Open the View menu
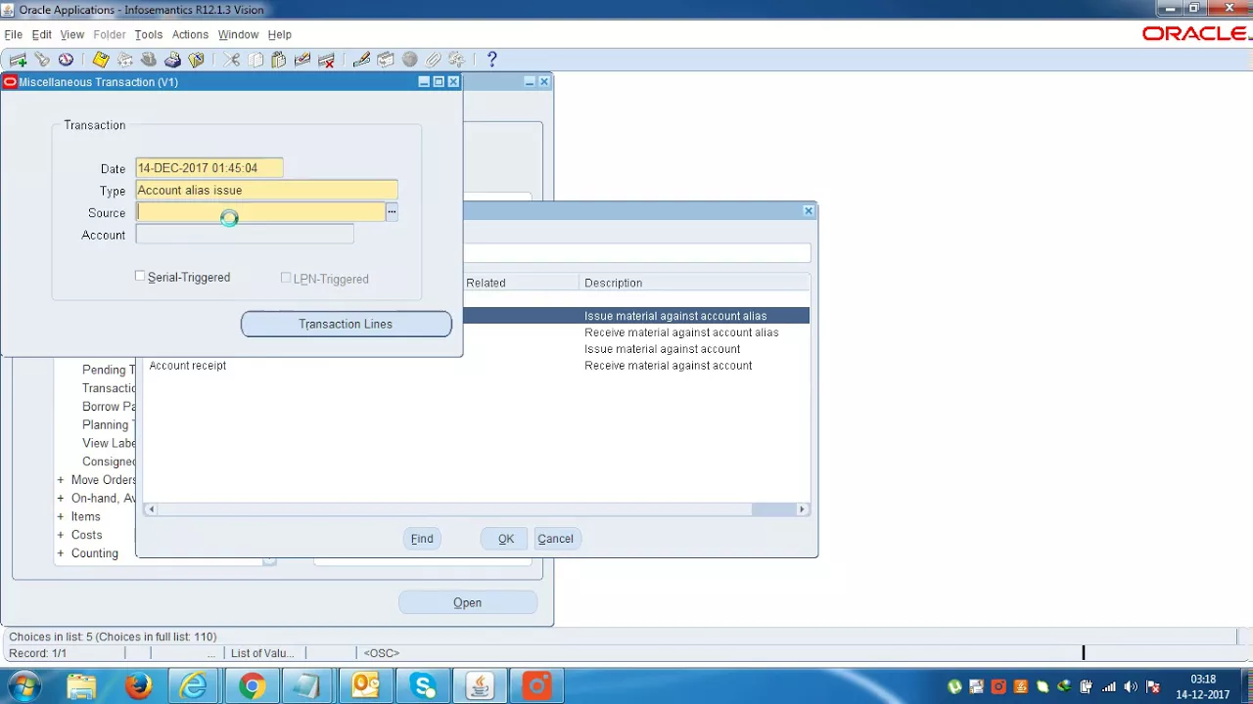Image resolution: width=1253 pixels, height=704 pixels. (71, 34)
